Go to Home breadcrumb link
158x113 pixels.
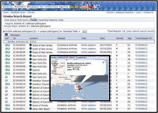(6, 12)
